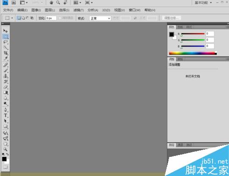Open the Color panel options menu
Image resolution: width=229 pixels, height=176 pixels.
point(227,27)
